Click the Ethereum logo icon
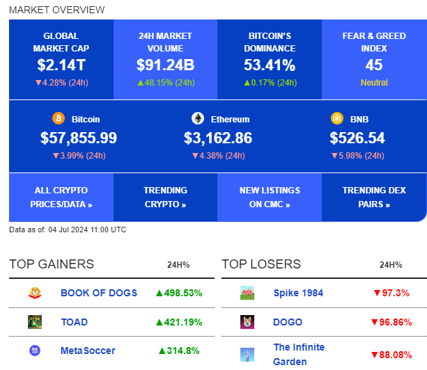 click(198, 118)
